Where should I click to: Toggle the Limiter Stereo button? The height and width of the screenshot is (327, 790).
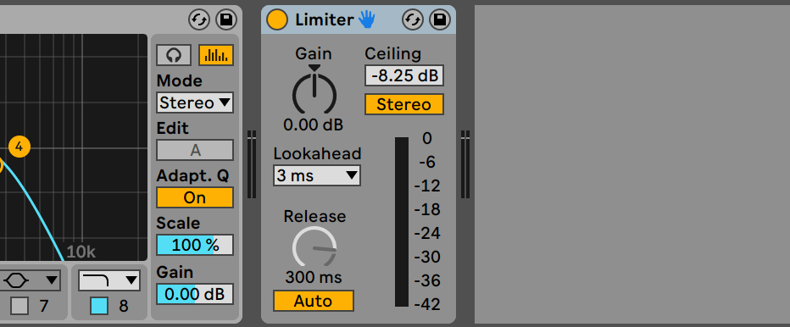tap(404, 104)
